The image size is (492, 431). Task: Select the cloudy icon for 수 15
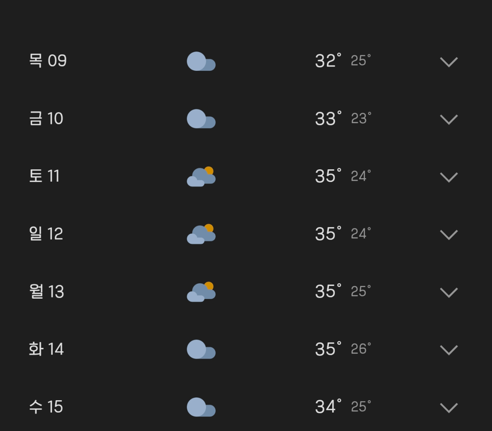point(201,407)
